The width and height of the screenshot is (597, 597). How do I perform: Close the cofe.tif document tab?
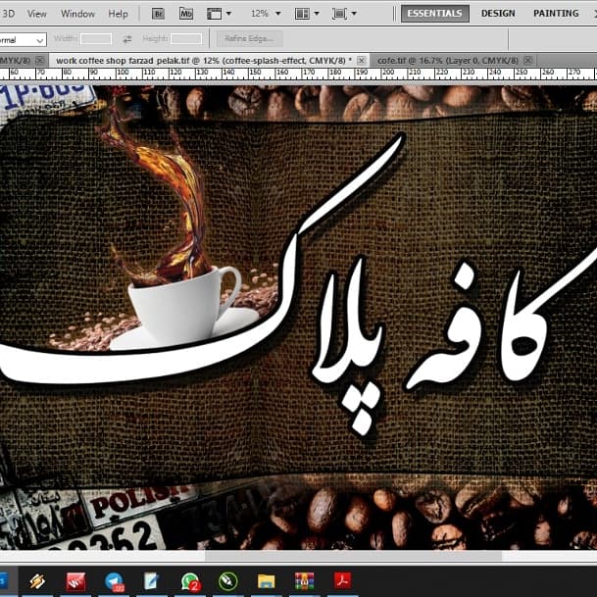point(528,60)
